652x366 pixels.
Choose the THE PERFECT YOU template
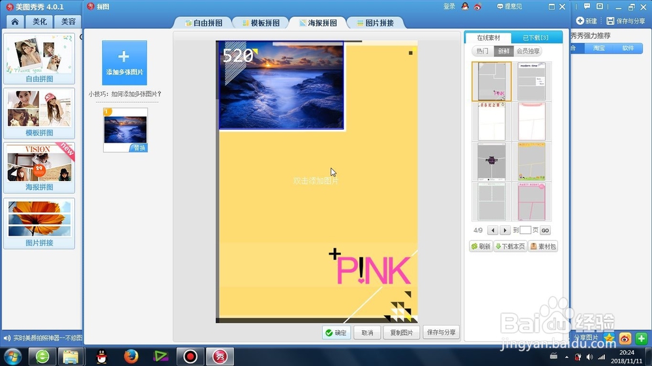[492, 162]
